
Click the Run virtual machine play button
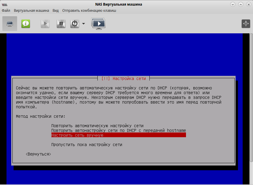(45, 24)
